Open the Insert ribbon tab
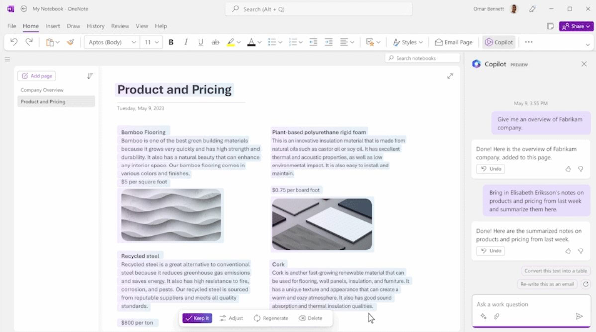The image size is (596, 332). (x=53, y=26)
